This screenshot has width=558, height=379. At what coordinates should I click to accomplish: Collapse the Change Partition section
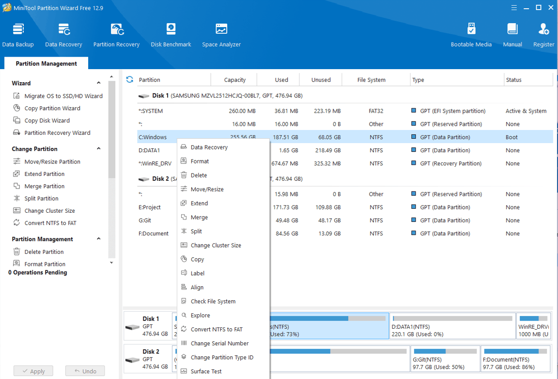click(99, 149)
